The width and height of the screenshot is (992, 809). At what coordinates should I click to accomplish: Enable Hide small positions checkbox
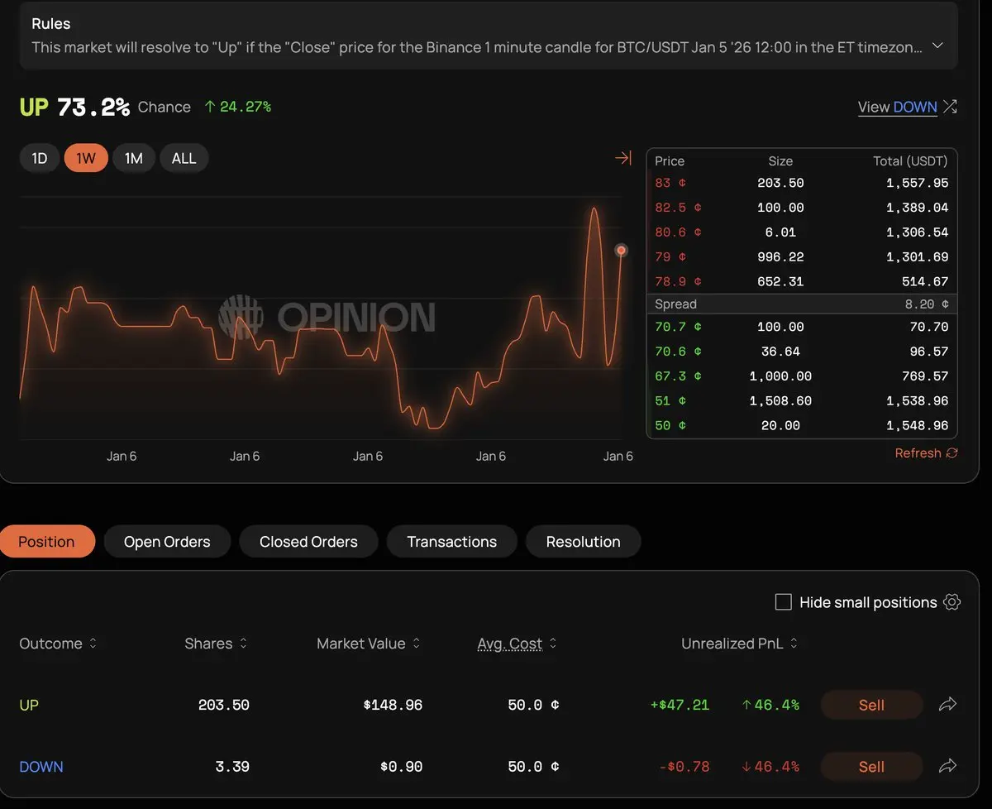[x=783, y=602]
